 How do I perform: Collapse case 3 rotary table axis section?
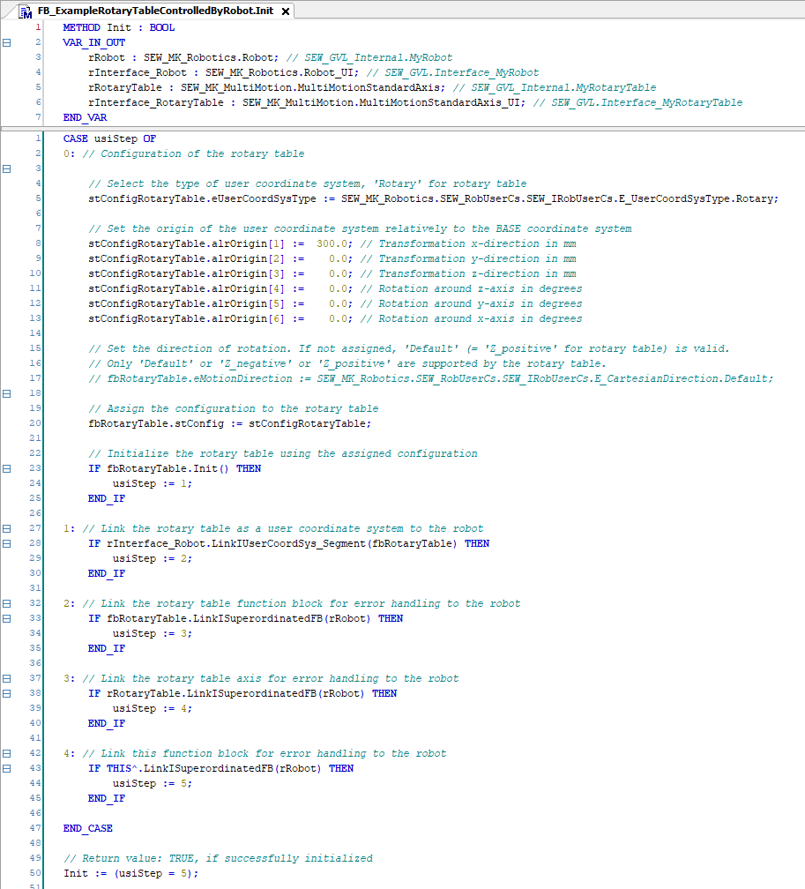(x=7, y=678)
